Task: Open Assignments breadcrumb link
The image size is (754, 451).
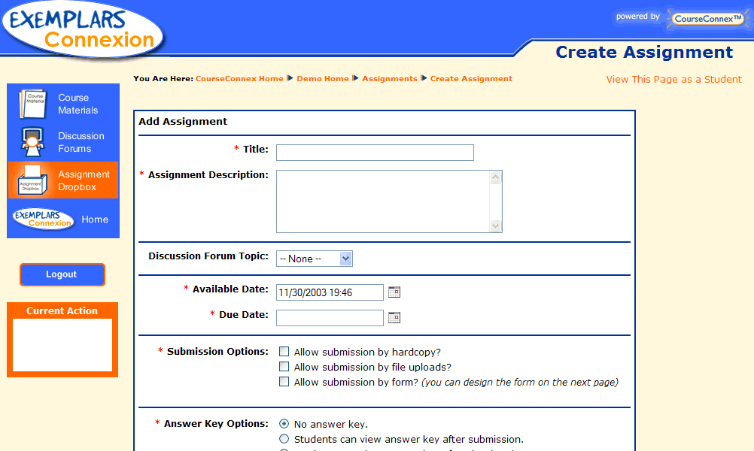Action: pyautogui.click(x=389, y=79)
